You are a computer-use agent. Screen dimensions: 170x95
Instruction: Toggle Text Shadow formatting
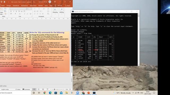(19, 11)
